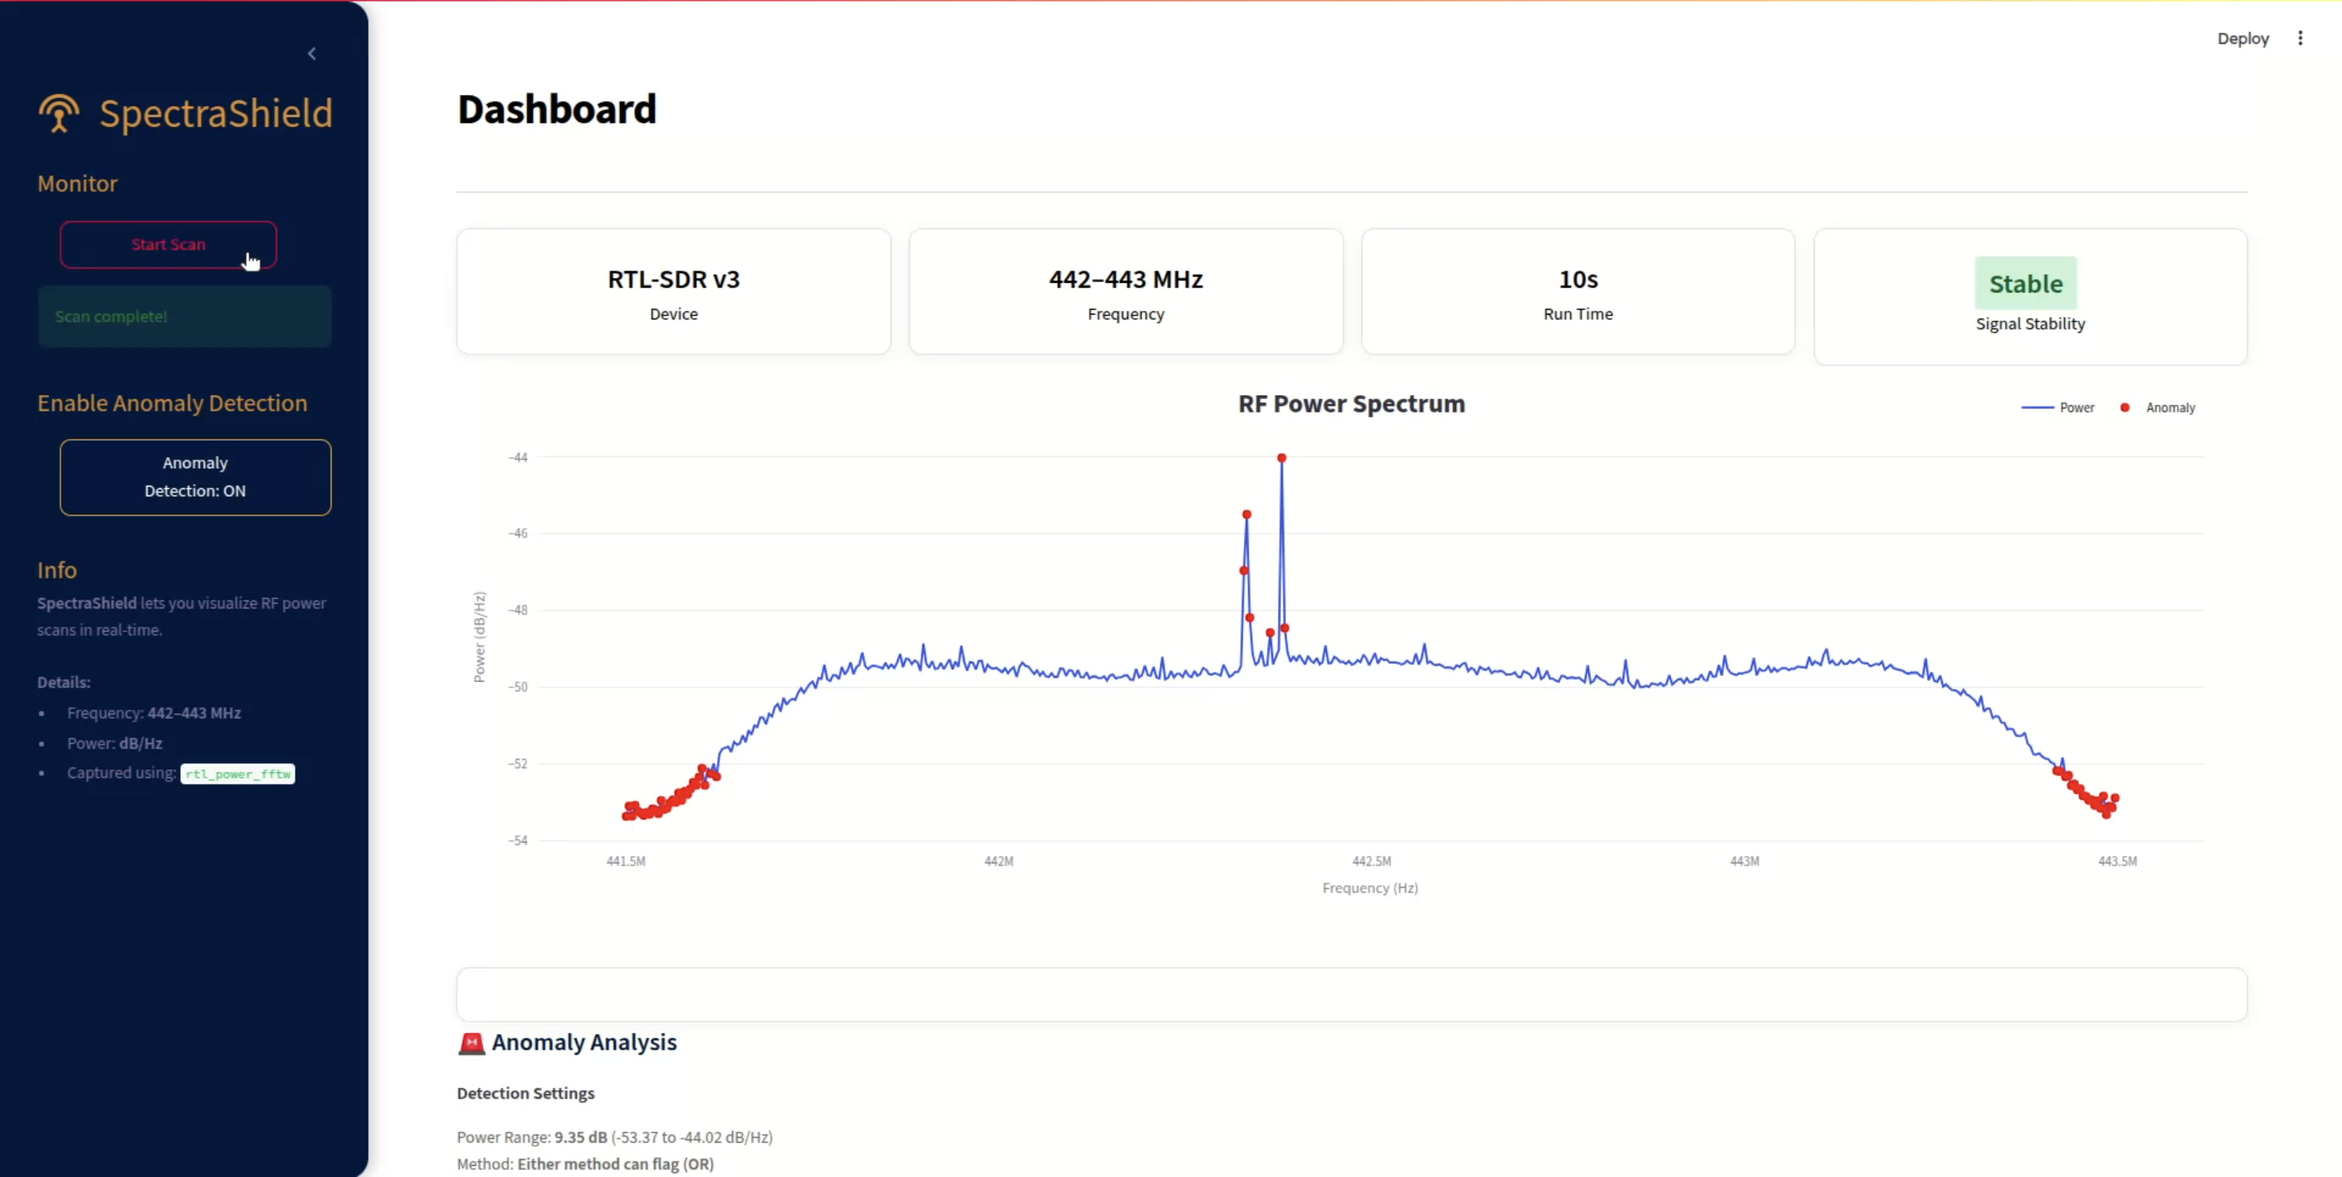
Task: Collapse the sidebar with the chevron arrow
Action: [x=311, y=53]
